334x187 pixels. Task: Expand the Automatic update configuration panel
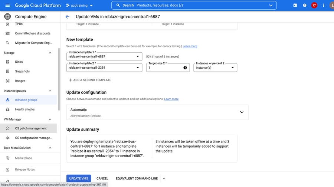coord(242,112)
